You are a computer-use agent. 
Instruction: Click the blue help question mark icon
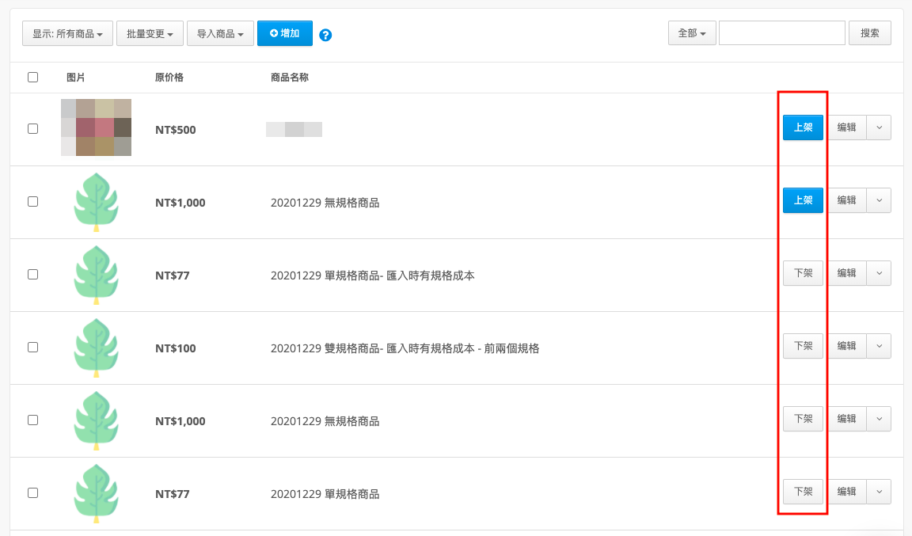[x=325, y=35]
